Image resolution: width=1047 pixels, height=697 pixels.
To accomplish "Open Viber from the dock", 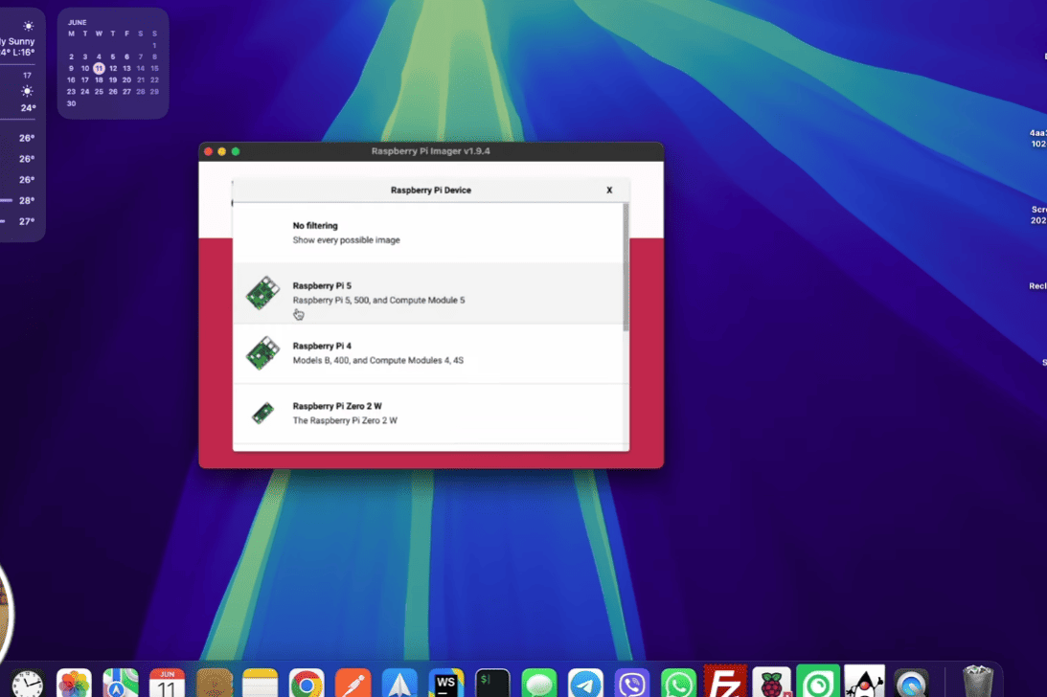I will coord(631,684).
